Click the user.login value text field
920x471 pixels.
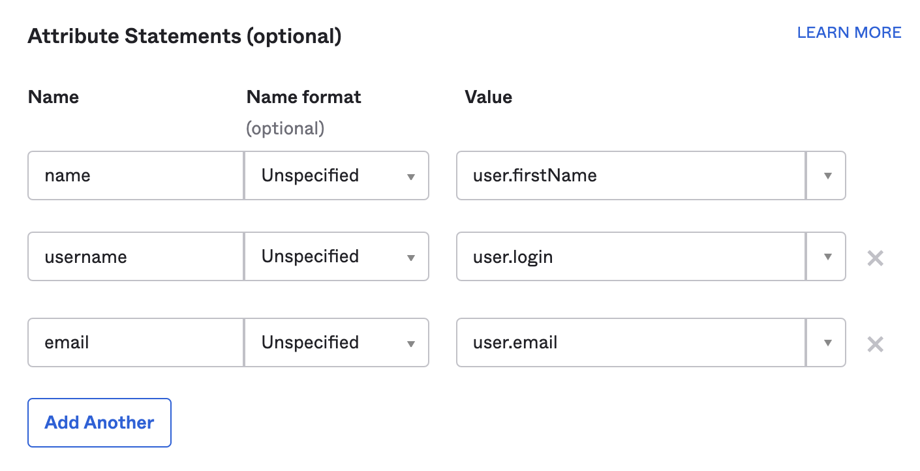pyautogui.click(x=630, y=256)
